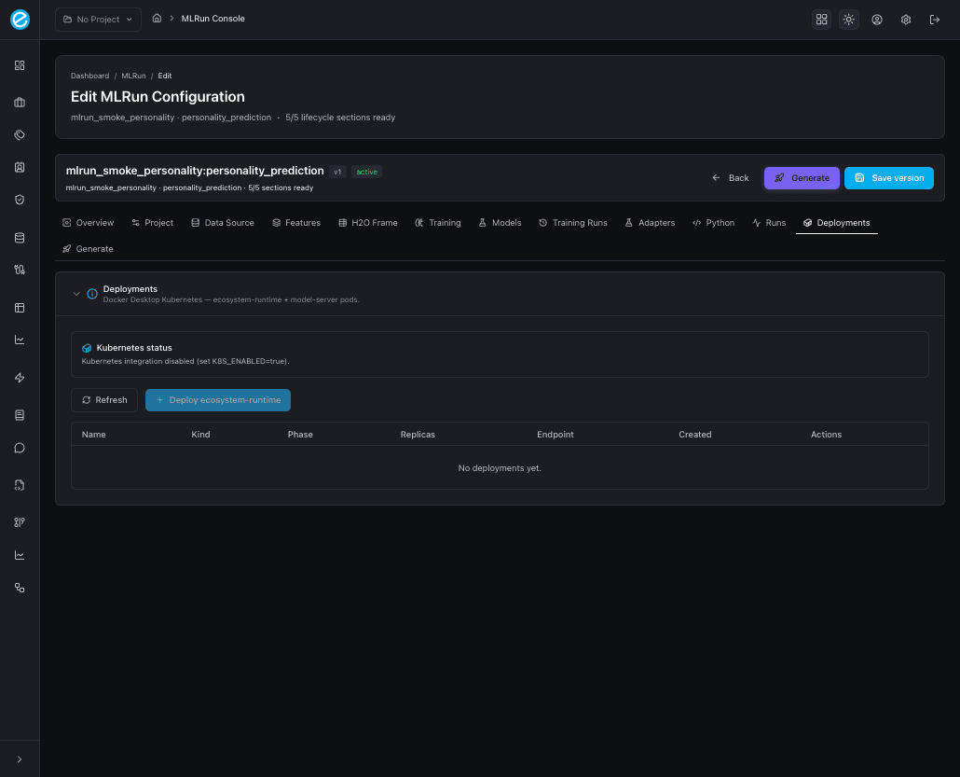Click the home breadcrumb icon
This screenshot has width=960, height=777.
[x=157, y=18]
